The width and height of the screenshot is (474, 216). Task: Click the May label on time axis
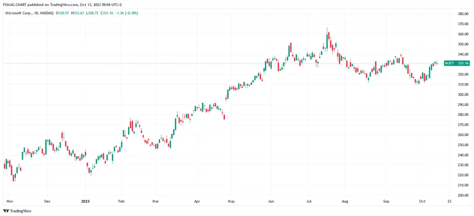[231, 201]
